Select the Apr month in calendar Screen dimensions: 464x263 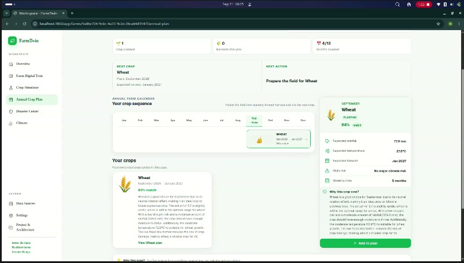(x=173, y=120)
